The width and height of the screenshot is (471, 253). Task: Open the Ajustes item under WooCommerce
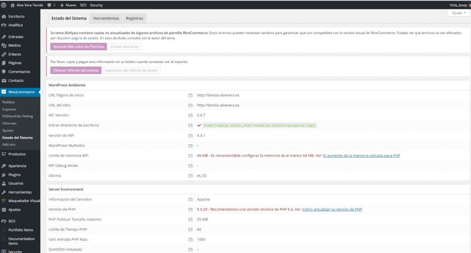click(x=8, y=131)
